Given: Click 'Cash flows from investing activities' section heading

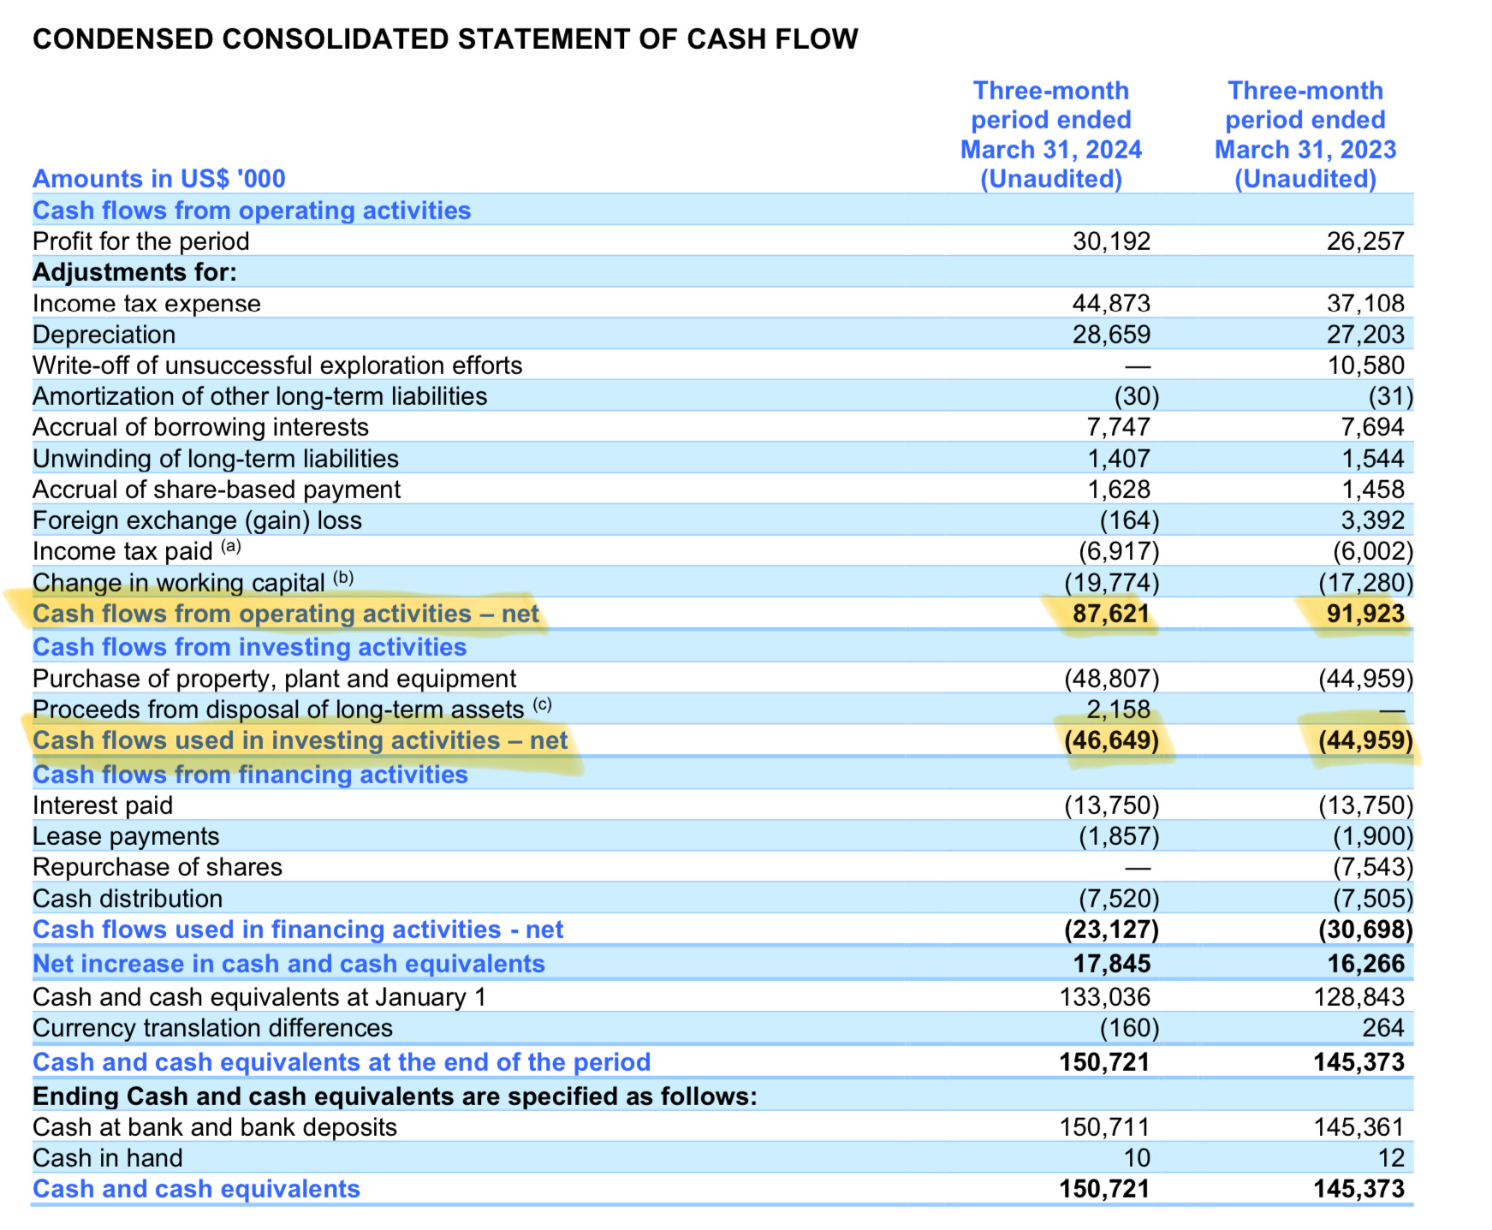Looking at the screenshot, I should coord(250,647).
